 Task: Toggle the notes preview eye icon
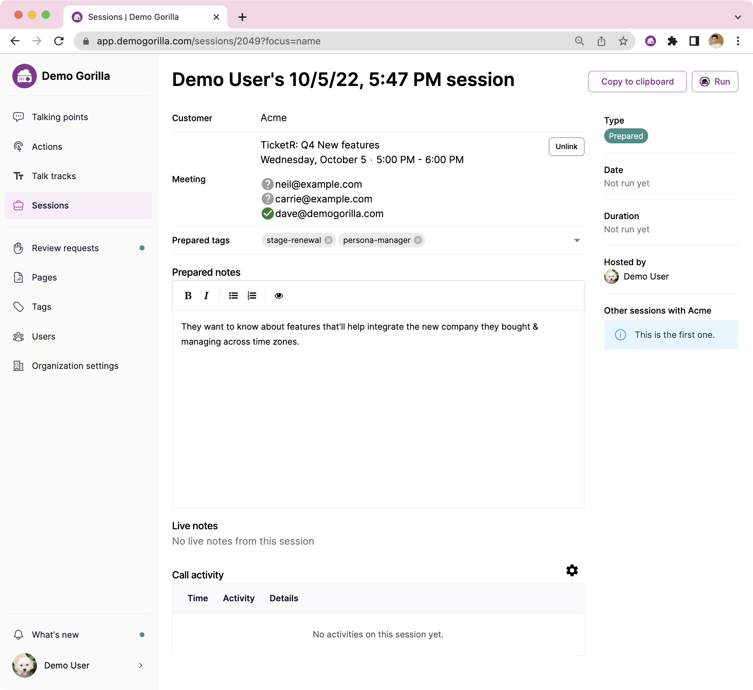279,295
